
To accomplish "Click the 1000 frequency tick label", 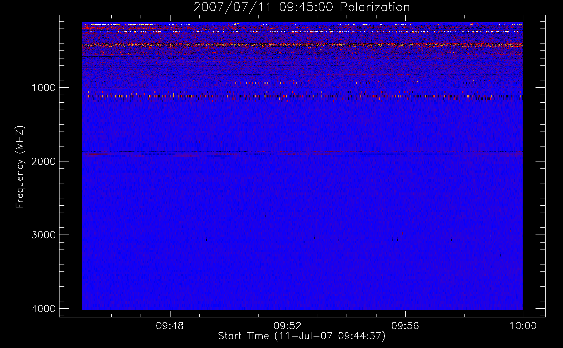I will point(43,88).
